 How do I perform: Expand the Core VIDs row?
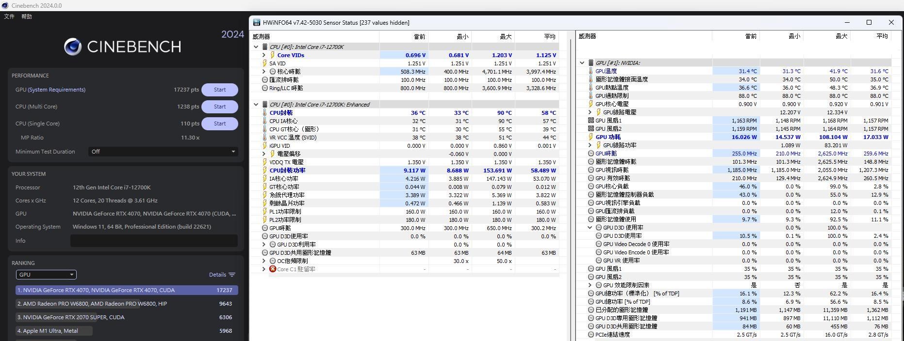click(x=264, y=55)
